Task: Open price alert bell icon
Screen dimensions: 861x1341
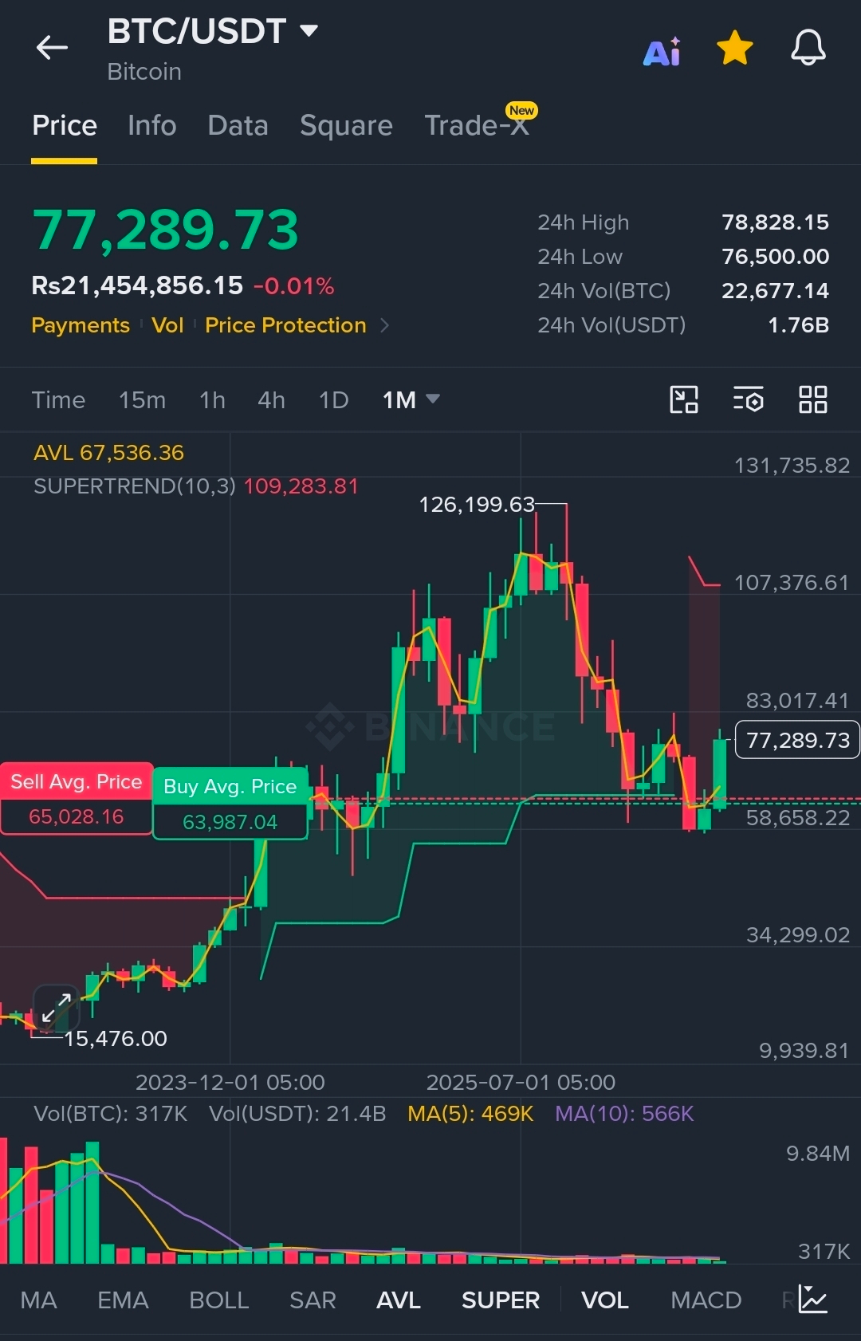Action: [x=808, y=48]
